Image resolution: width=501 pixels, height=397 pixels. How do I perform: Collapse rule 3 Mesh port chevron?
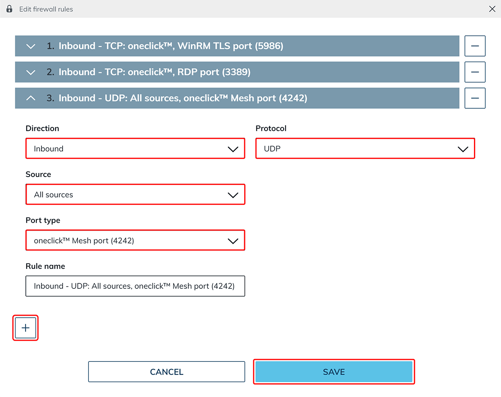31,98
